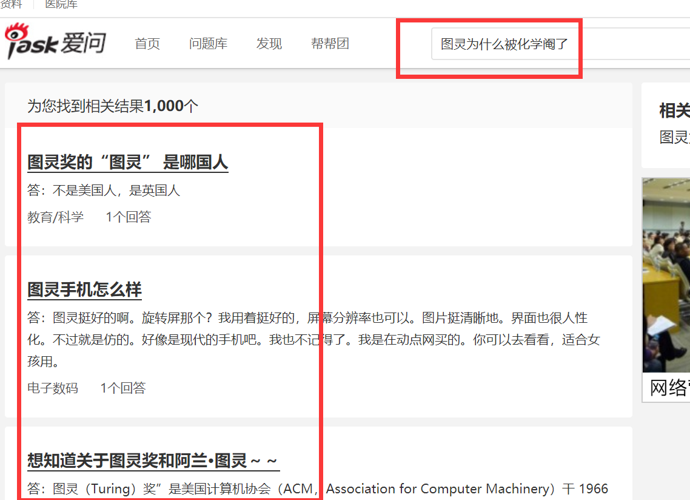Click the 教育/科学 category tag

[x=55, y=217]
